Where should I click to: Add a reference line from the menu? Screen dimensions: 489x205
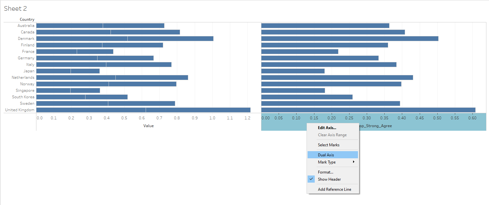point(334,189)
